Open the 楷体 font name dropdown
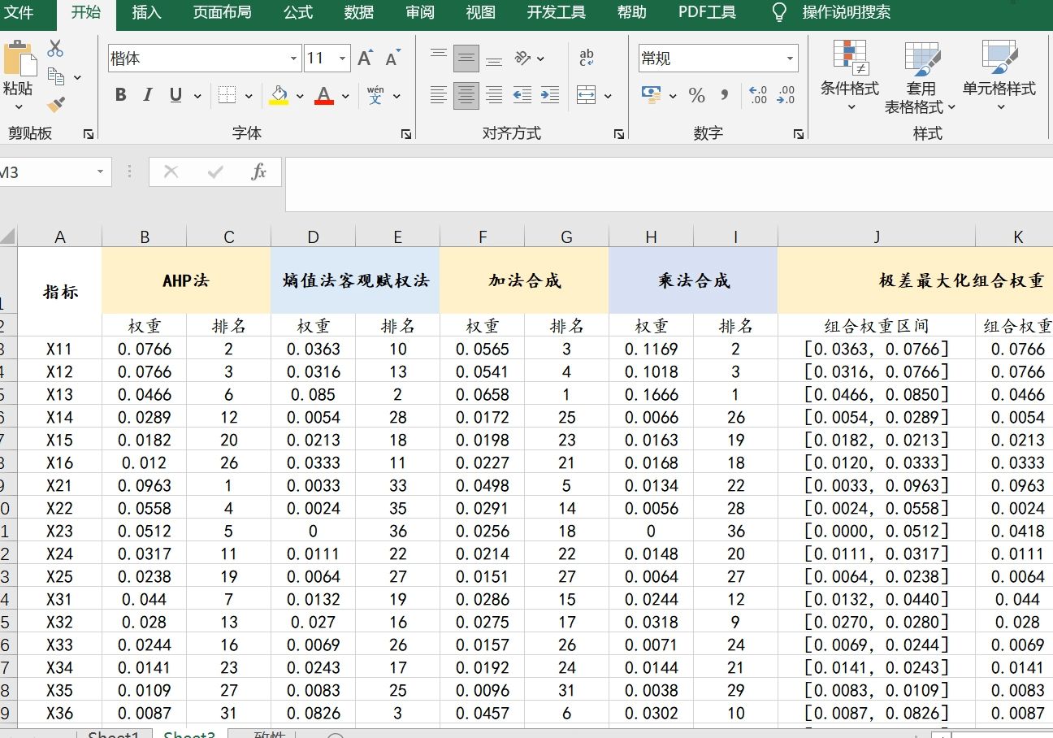Viewport: 1053px width, 738px height. point(294,59)
